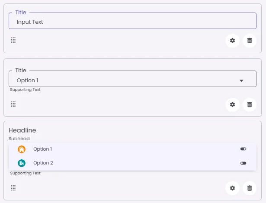Click the Subhead label text

[x=19, y=139]
